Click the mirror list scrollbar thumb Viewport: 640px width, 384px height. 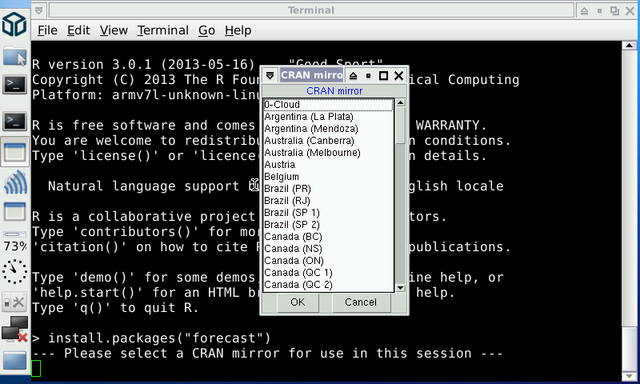pos(401,126)
